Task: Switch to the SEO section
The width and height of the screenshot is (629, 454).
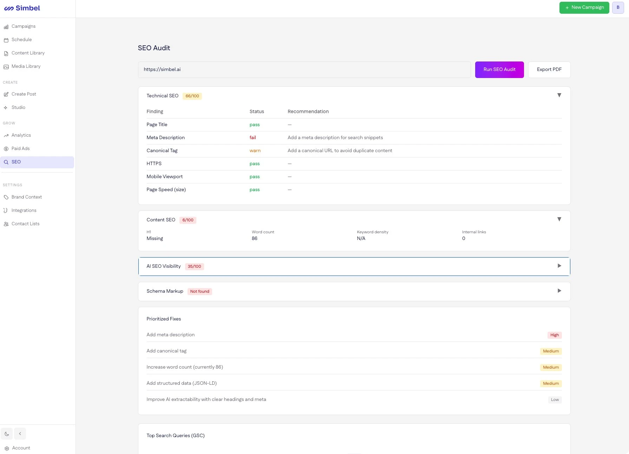Action: (16, 162)
